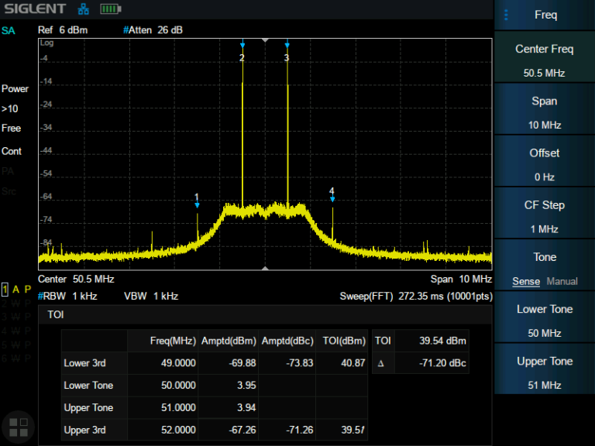Click the battery level indicator icon
The image size is (595, 446).
coord(110,9)
